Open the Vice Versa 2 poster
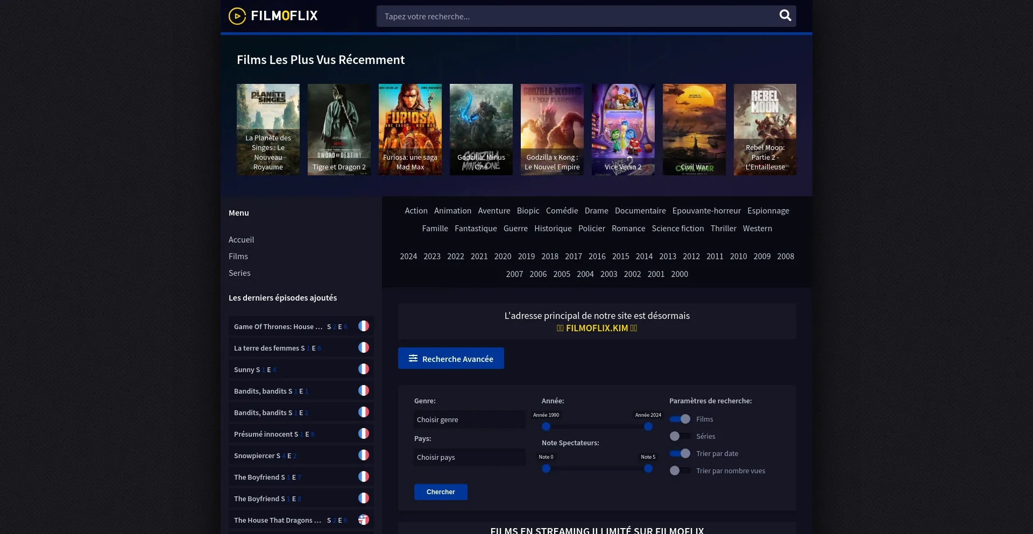This screenshot has width=1033, height=534. (x=623, y=129)
